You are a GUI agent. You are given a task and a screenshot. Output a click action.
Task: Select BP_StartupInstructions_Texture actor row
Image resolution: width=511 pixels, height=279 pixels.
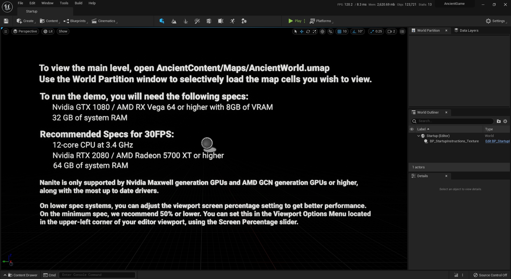tap(454, 141)
